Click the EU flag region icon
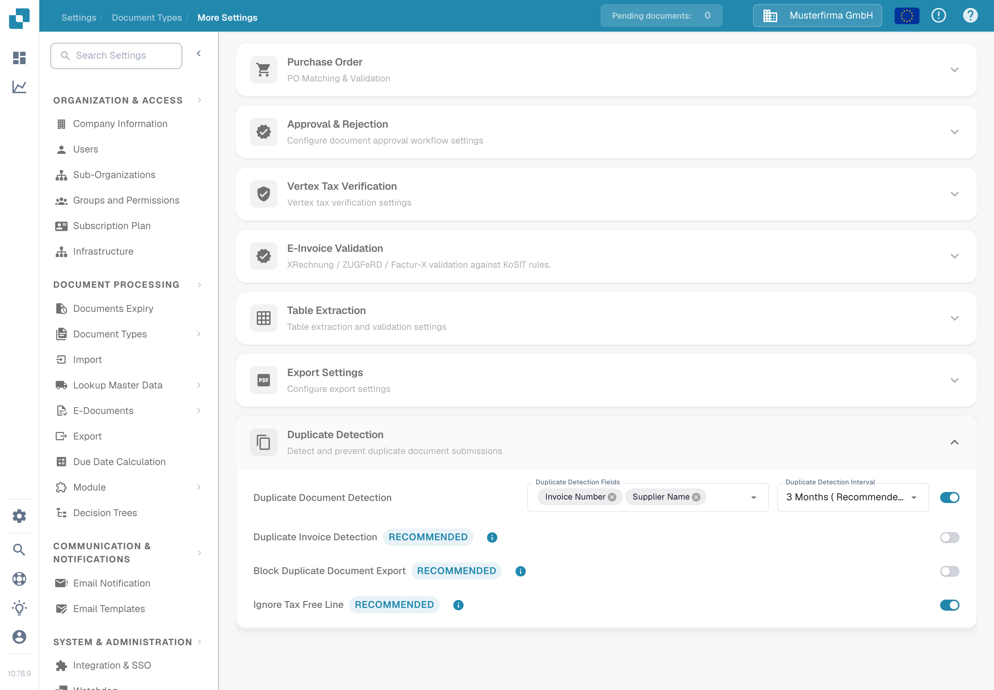This screenshot has width=994, height=690. [907, 16]
